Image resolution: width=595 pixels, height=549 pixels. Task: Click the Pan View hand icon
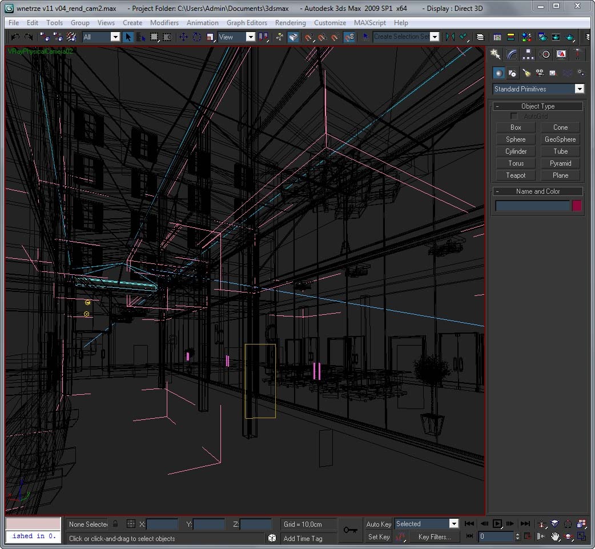[x=554, y=536]
